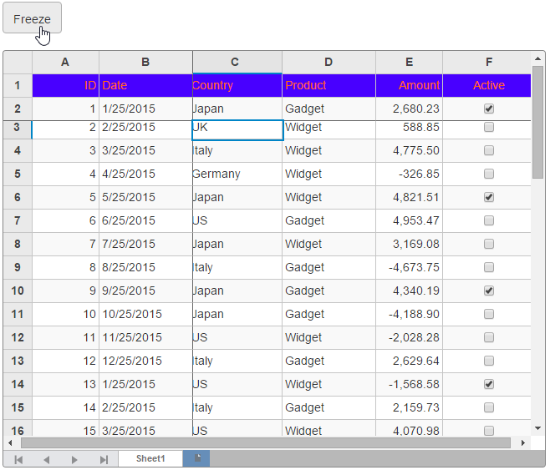
Task: Select the Amount cell 4,775.50
Action: click(x=408, y=150)
